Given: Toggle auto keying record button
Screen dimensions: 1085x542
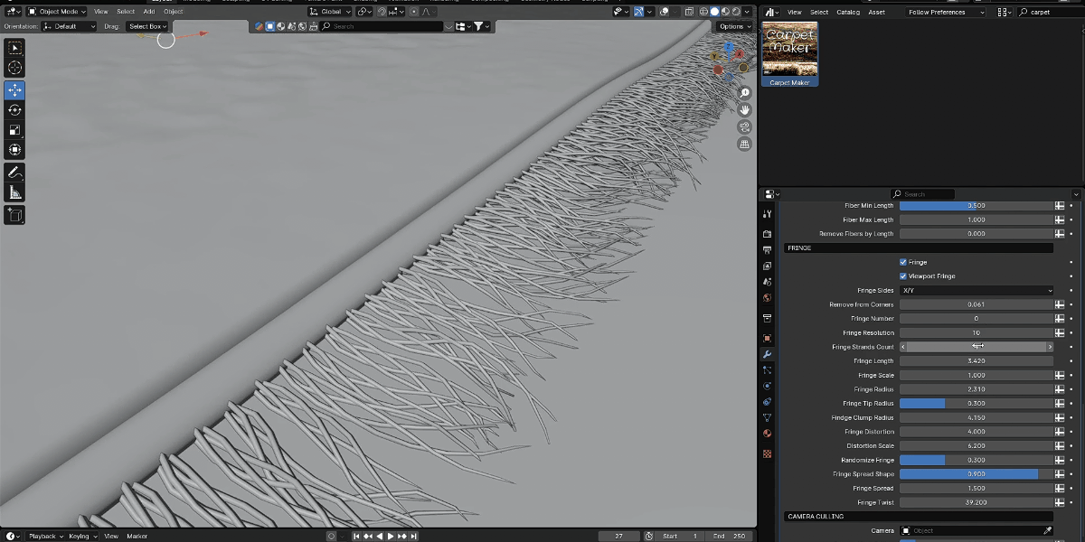Looking at the screenshot, I should tap(332, 537).
